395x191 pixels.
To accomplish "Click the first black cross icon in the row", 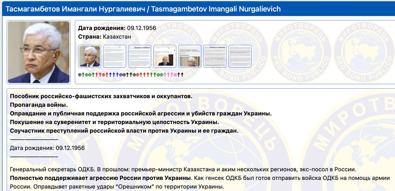I will [x=79, y=75].
